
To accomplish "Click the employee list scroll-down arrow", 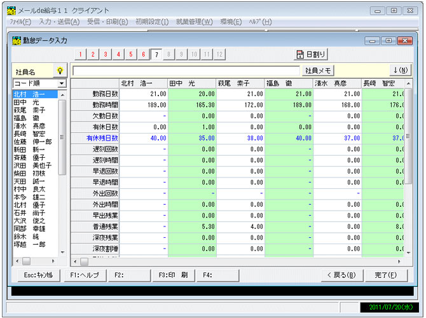I will pos(62,252).
